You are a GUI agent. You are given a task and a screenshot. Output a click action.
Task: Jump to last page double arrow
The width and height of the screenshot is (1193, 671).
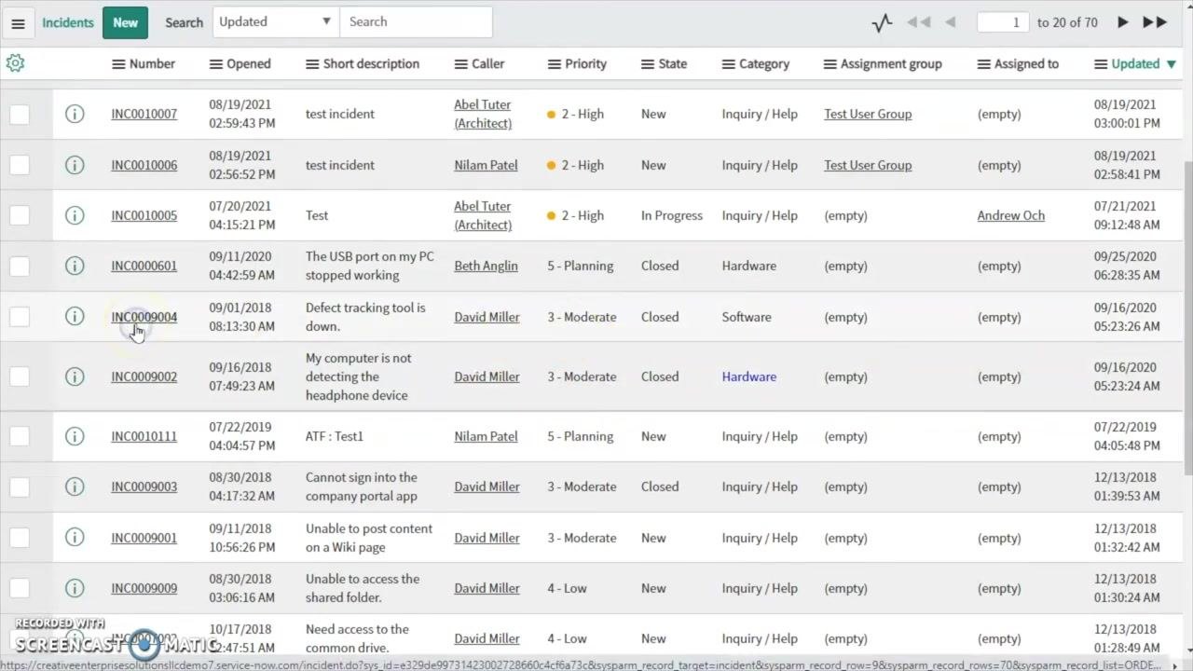pos(1155,22)
